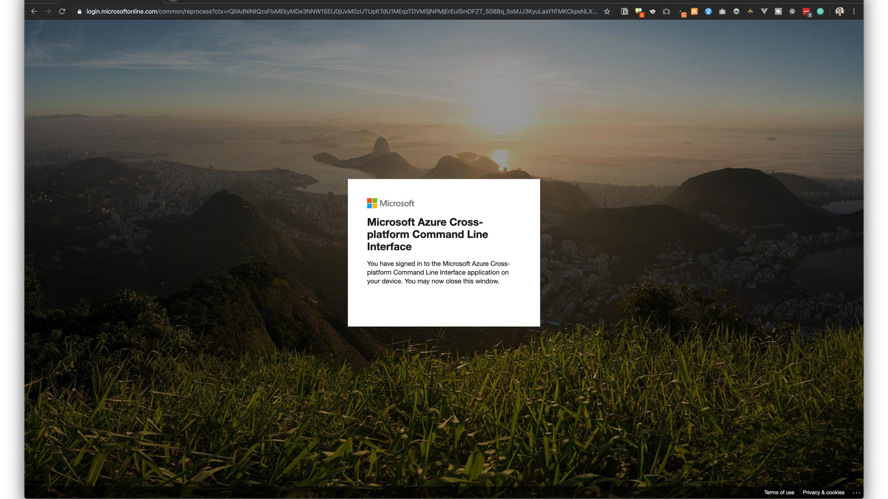Open the Chrome three-dot menu

click(x=854, y=12)
